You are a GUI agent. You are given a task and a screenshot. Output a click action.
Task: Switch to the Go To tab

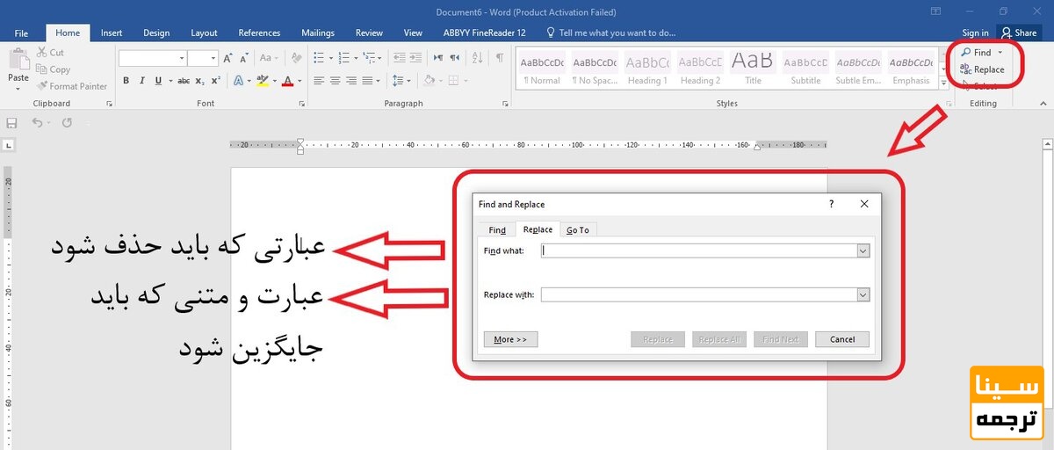click(x=577, y=230)
